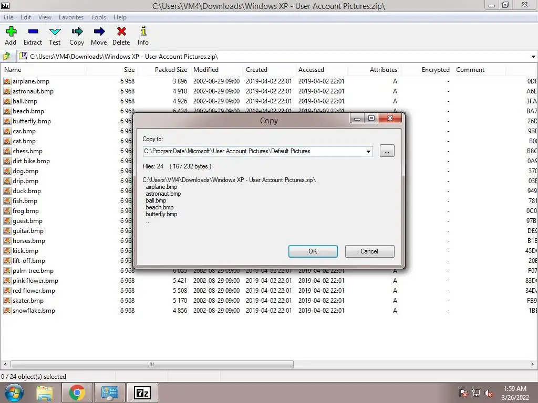This screenshot has height=403, width=538.
Task: Click the Extract toolbar icon
Action: point(33,31)
